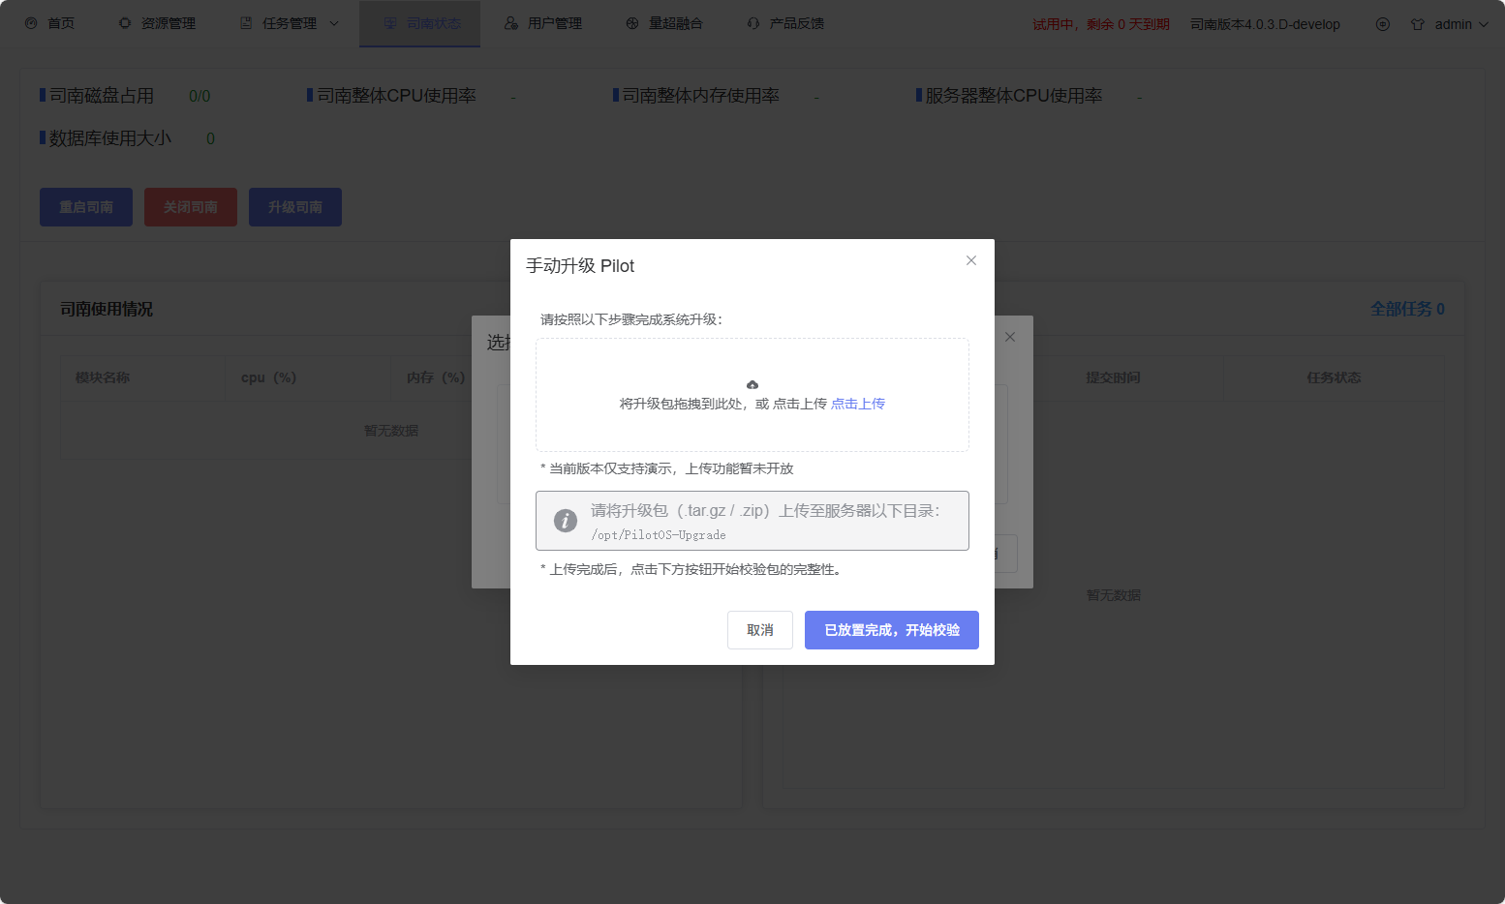Close the background dialog behind upgrade modal
Screen dimensions: 1505x904
click(x=1010, y=337)
